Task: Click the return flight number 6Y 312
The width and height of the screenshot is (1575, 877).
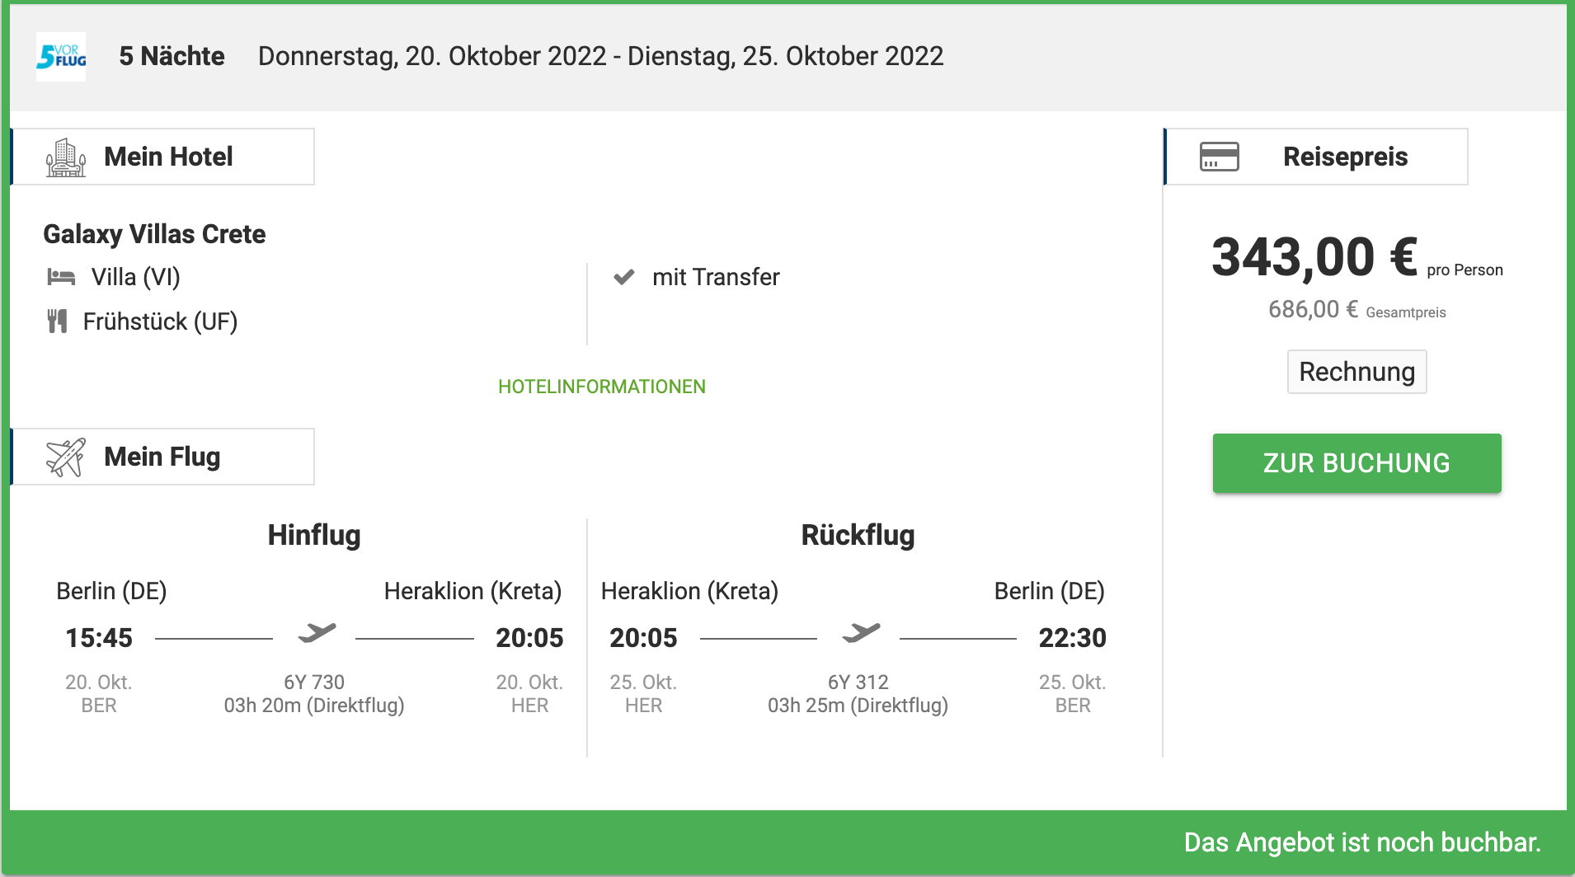Action: coord(858,682)
